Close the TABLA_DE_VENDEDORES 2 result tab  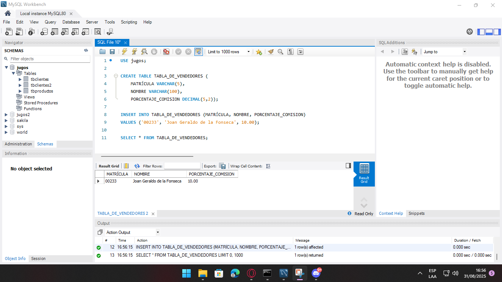153,214
